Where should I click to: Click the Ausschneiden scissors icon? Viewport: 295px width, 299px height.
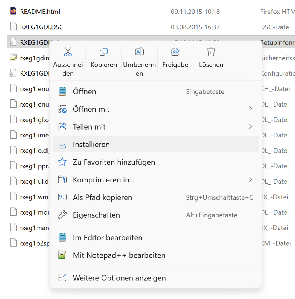[68, 52]
